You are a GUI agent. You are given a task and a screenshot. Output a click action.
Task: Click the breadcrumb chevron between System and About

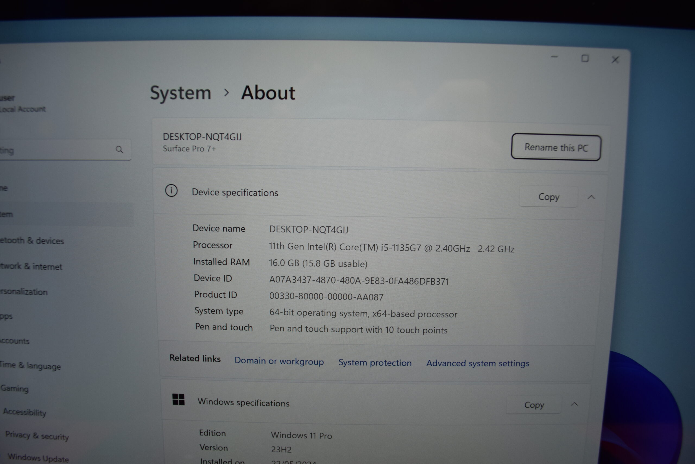click(x=226, y=93)
